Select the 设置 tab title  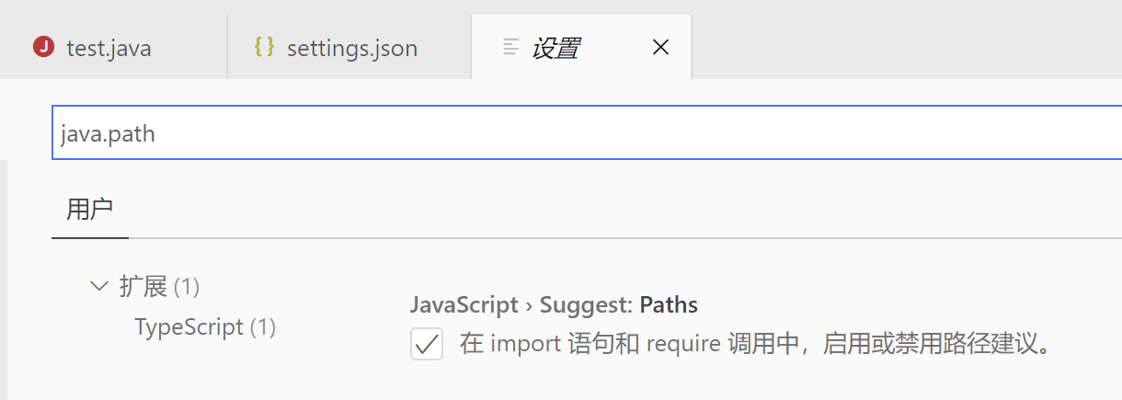pyautogui.click(x=555, y=48)
